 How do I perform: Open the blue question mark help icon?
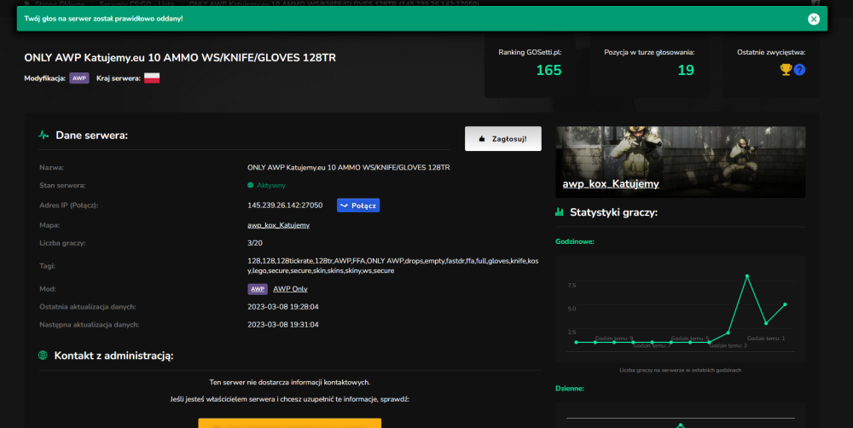(799, 70)
